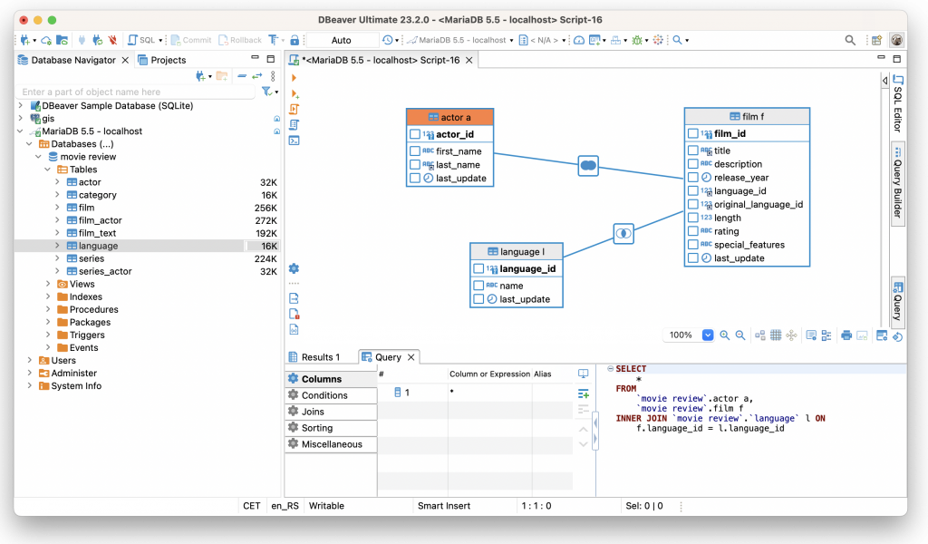Click the film f table header icon
Image resolution: width=928 pixels, height=544 pixels.
pyautogui.click(x=734, y=117)
